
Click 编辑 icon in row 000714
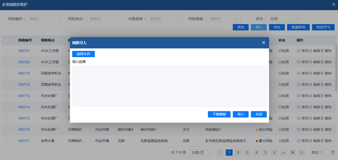(x=311, y=107)
